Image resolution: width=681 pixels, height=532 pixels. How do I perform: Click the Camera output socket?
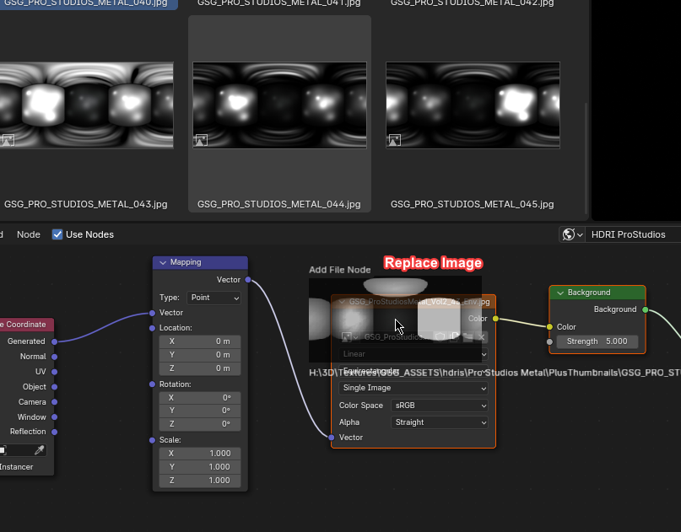[x=54, y=402]
